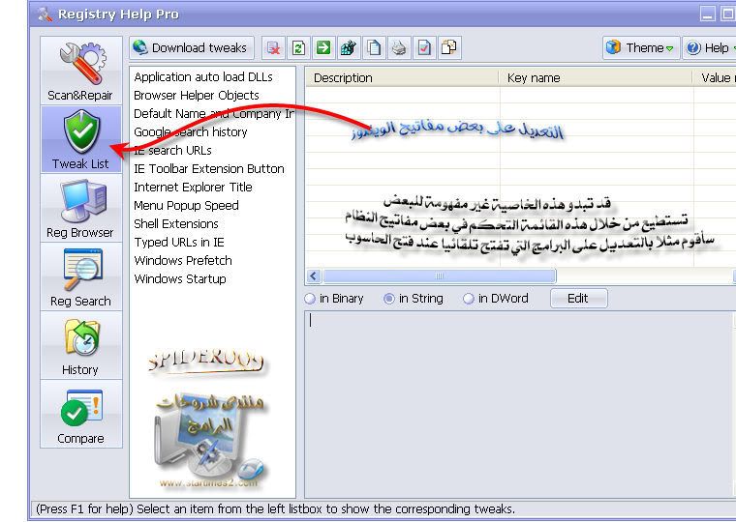This screenshot has height=522, width=736.
Task: Click the refresh document toolbar icon
Action: coord(298,47)
